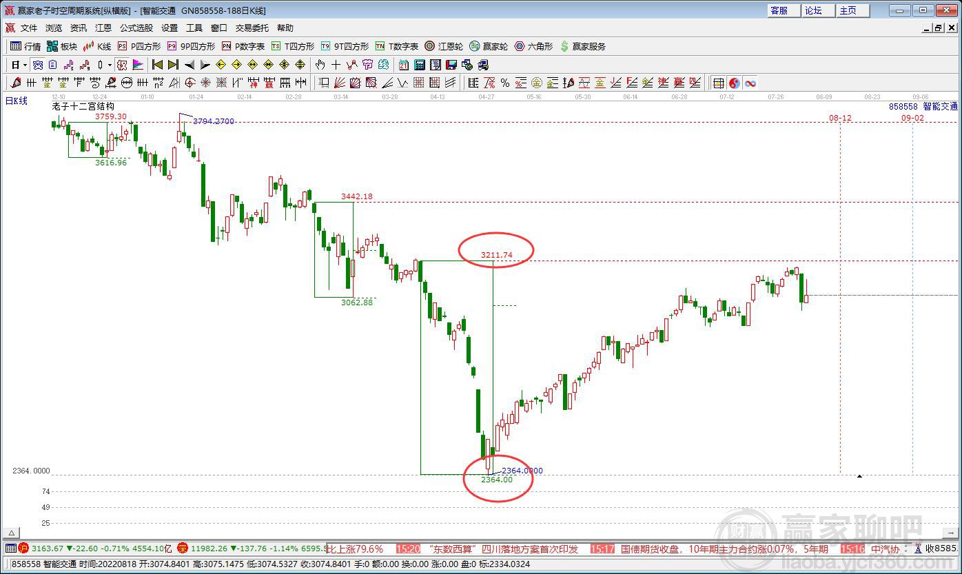Click the 858558 智能交通 chart title
This screenshot has height=574, width=962.
[x=923, y=107]
